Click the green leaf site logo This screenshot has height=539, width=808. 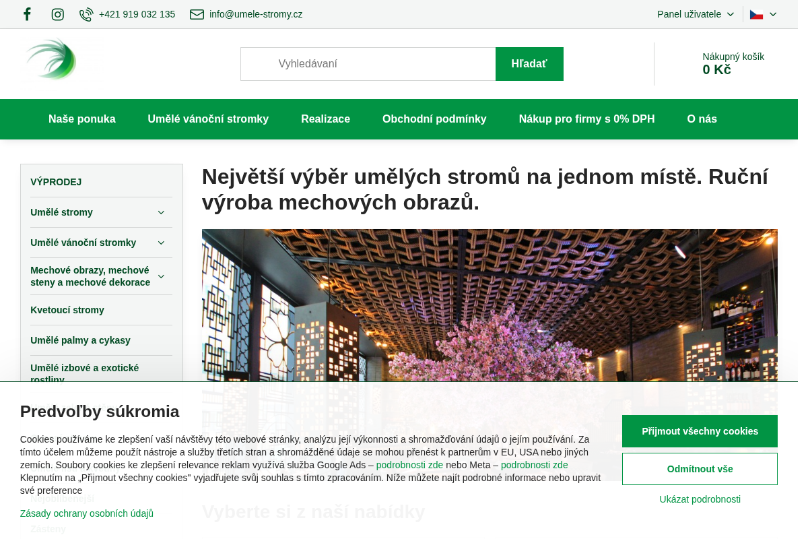coord(50,60)
